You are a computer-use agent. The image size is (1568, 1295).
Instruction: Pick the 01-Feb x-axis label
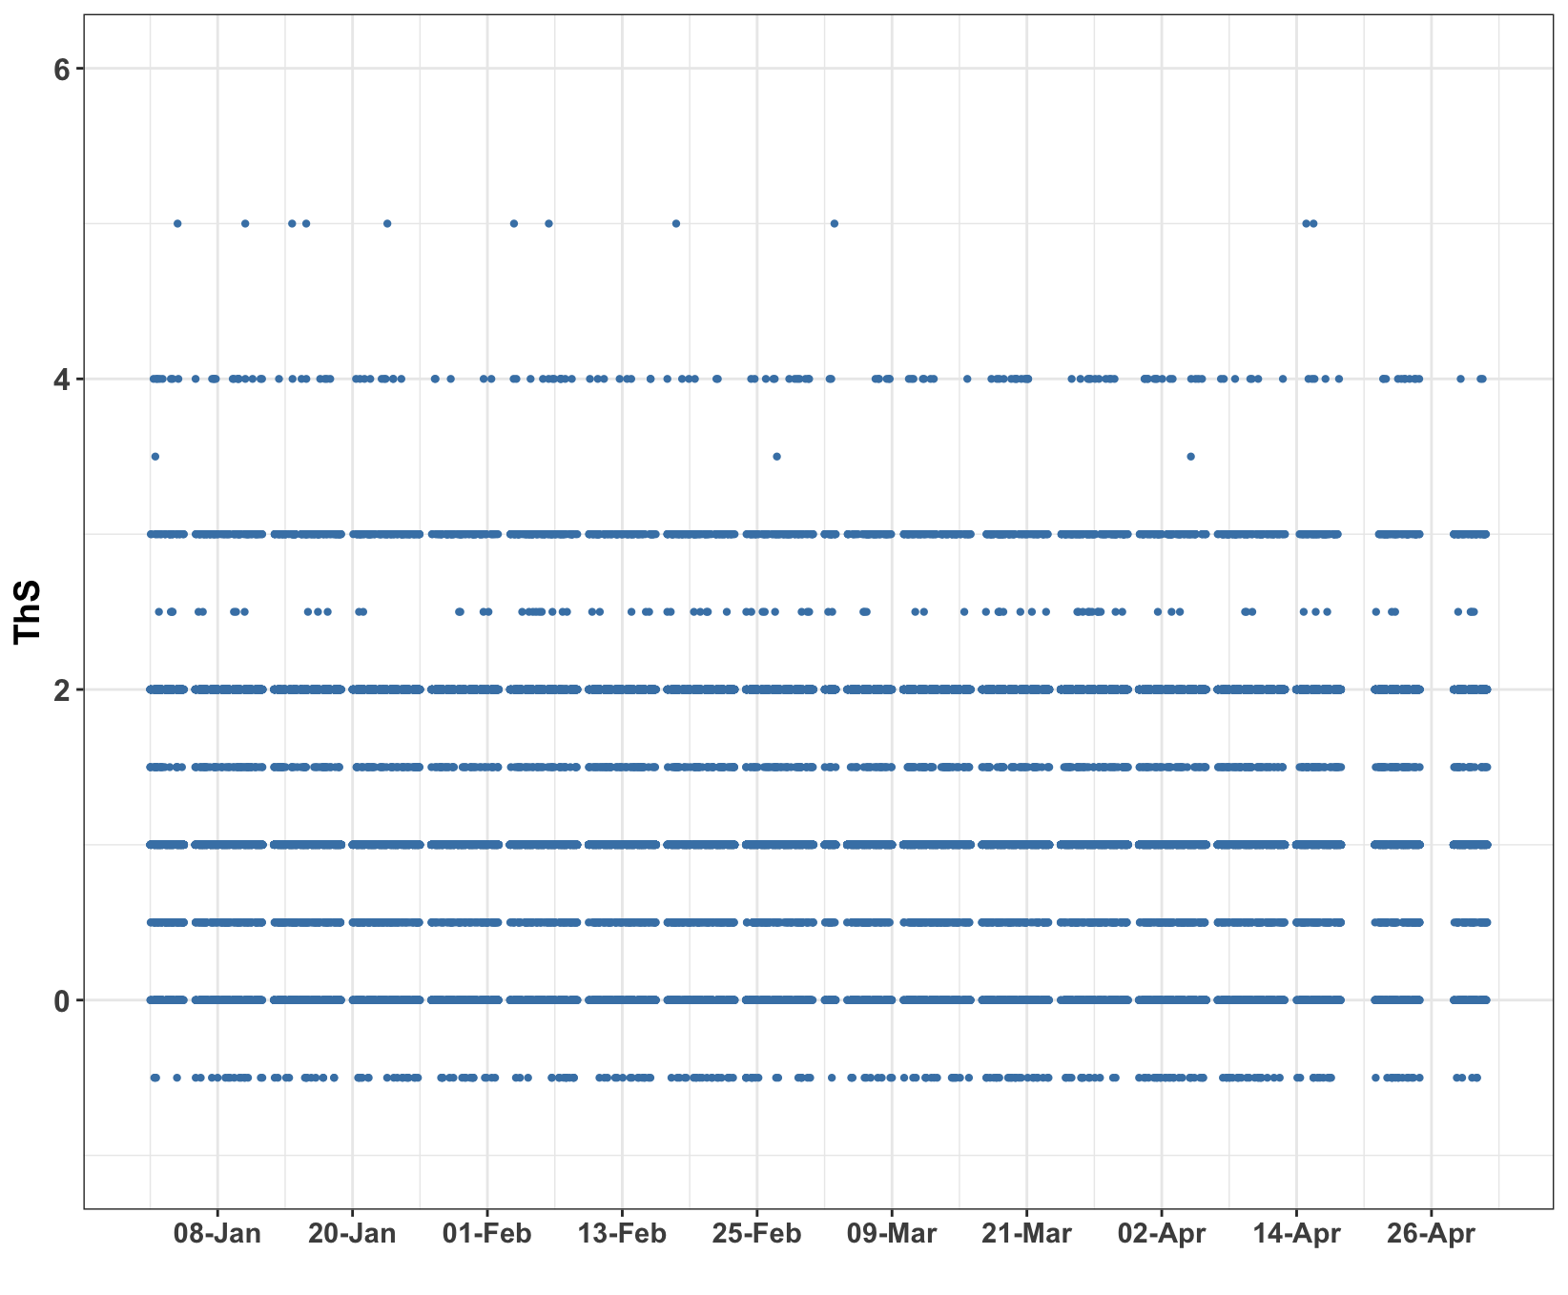pyautogui.click(x=487, y=1234)
